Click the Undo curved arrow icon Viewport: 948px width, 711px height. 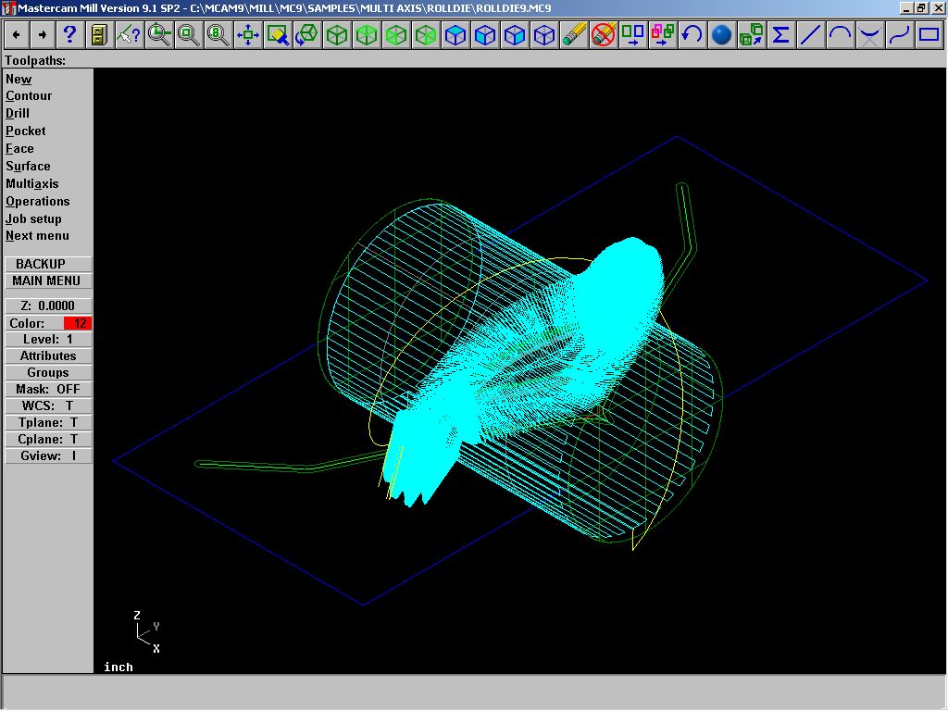tap(692, 35)
